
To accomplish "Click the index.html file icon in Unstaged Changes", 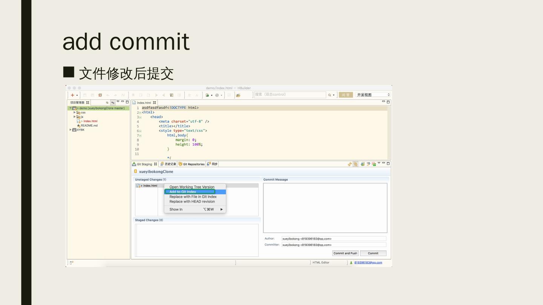I will tap(138, 186).
